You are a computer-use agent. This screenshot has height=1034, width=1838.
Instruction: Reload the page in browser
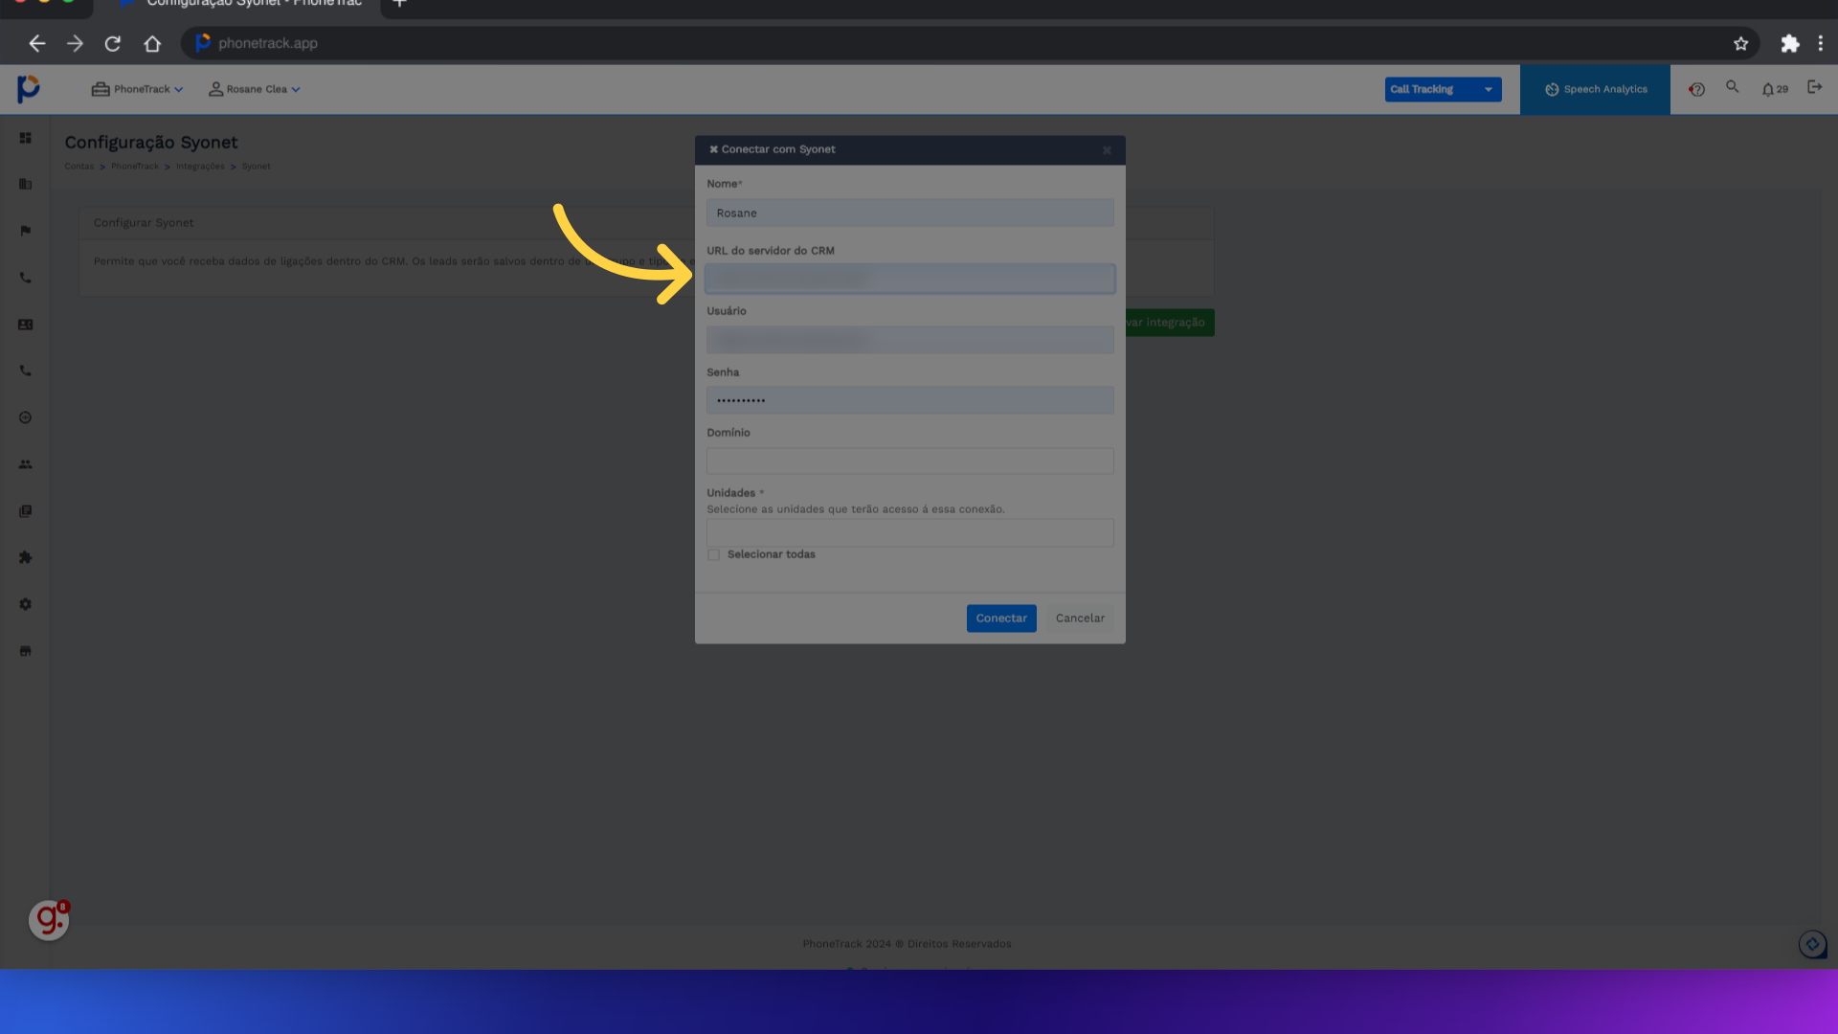[113, 43]
